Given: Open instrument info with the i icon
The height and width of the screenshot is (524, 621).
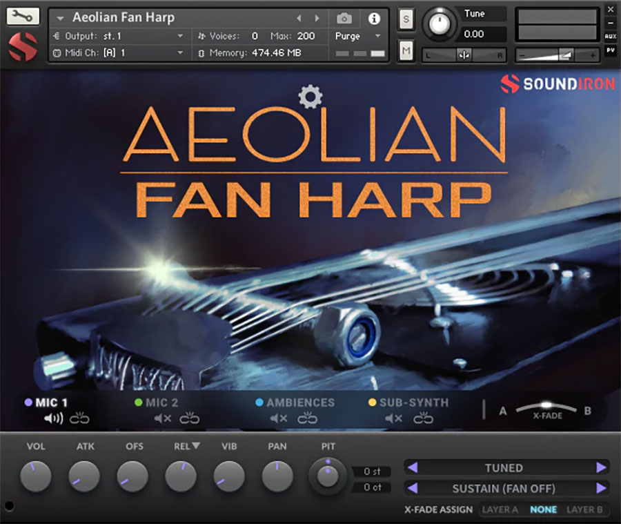Looking at the screenshot, I should 374,18.
